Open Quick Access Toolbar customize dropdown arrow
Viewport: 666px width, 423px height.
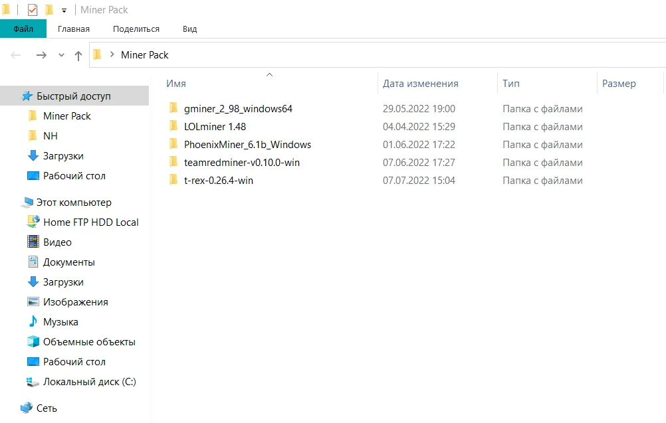click(x=64, y=11)
